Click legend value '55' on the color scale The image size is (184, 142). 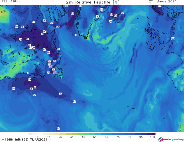[95, 137]
